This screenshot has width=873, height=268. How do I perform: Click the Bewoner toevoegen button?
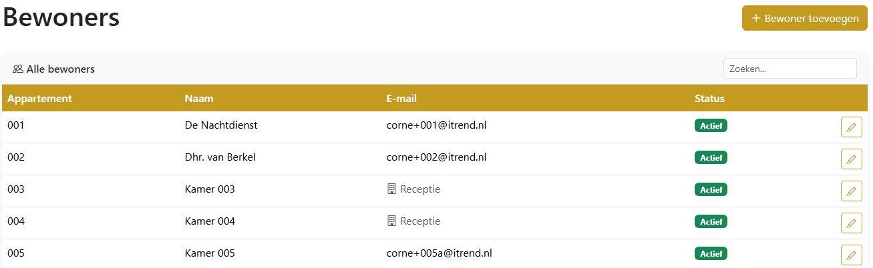tap(804, 18)
